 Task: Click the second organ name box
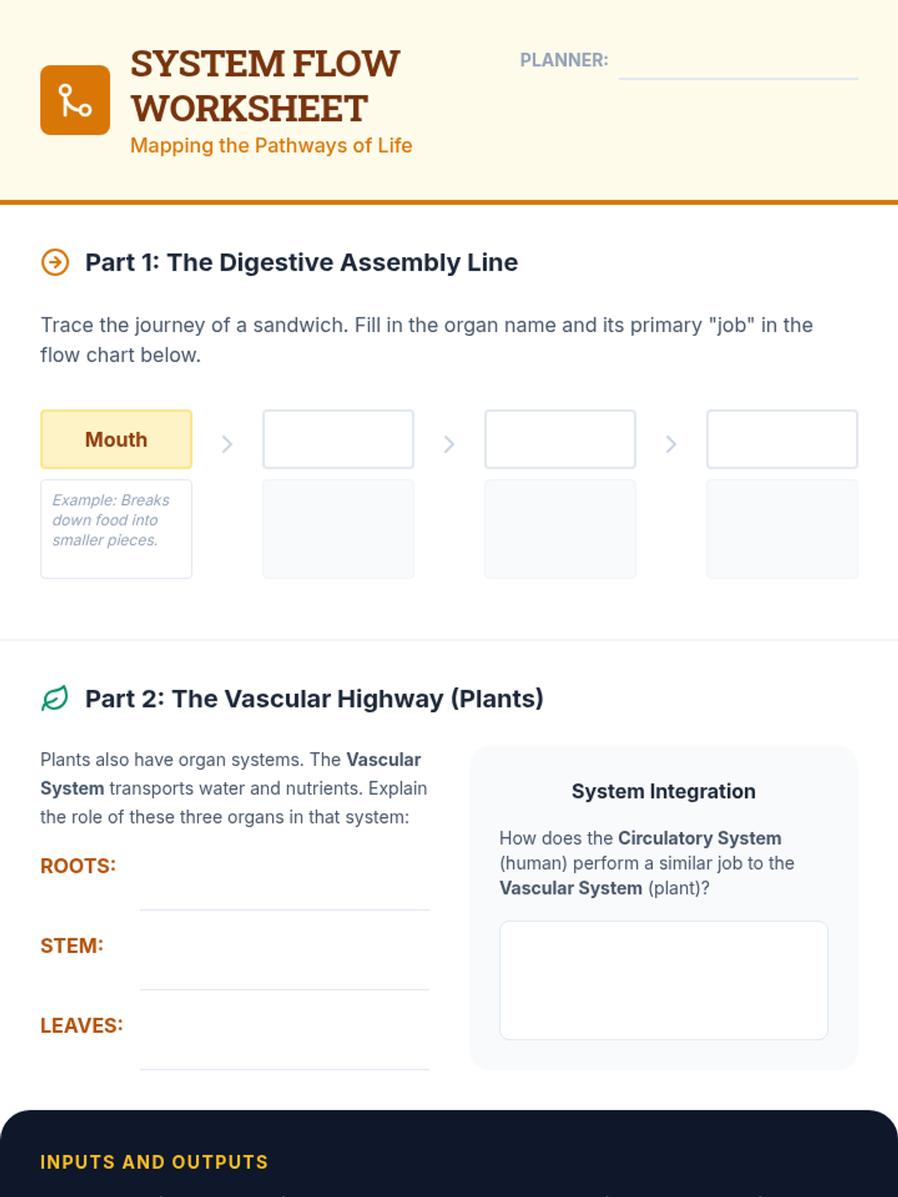click(x=338, y=439)
